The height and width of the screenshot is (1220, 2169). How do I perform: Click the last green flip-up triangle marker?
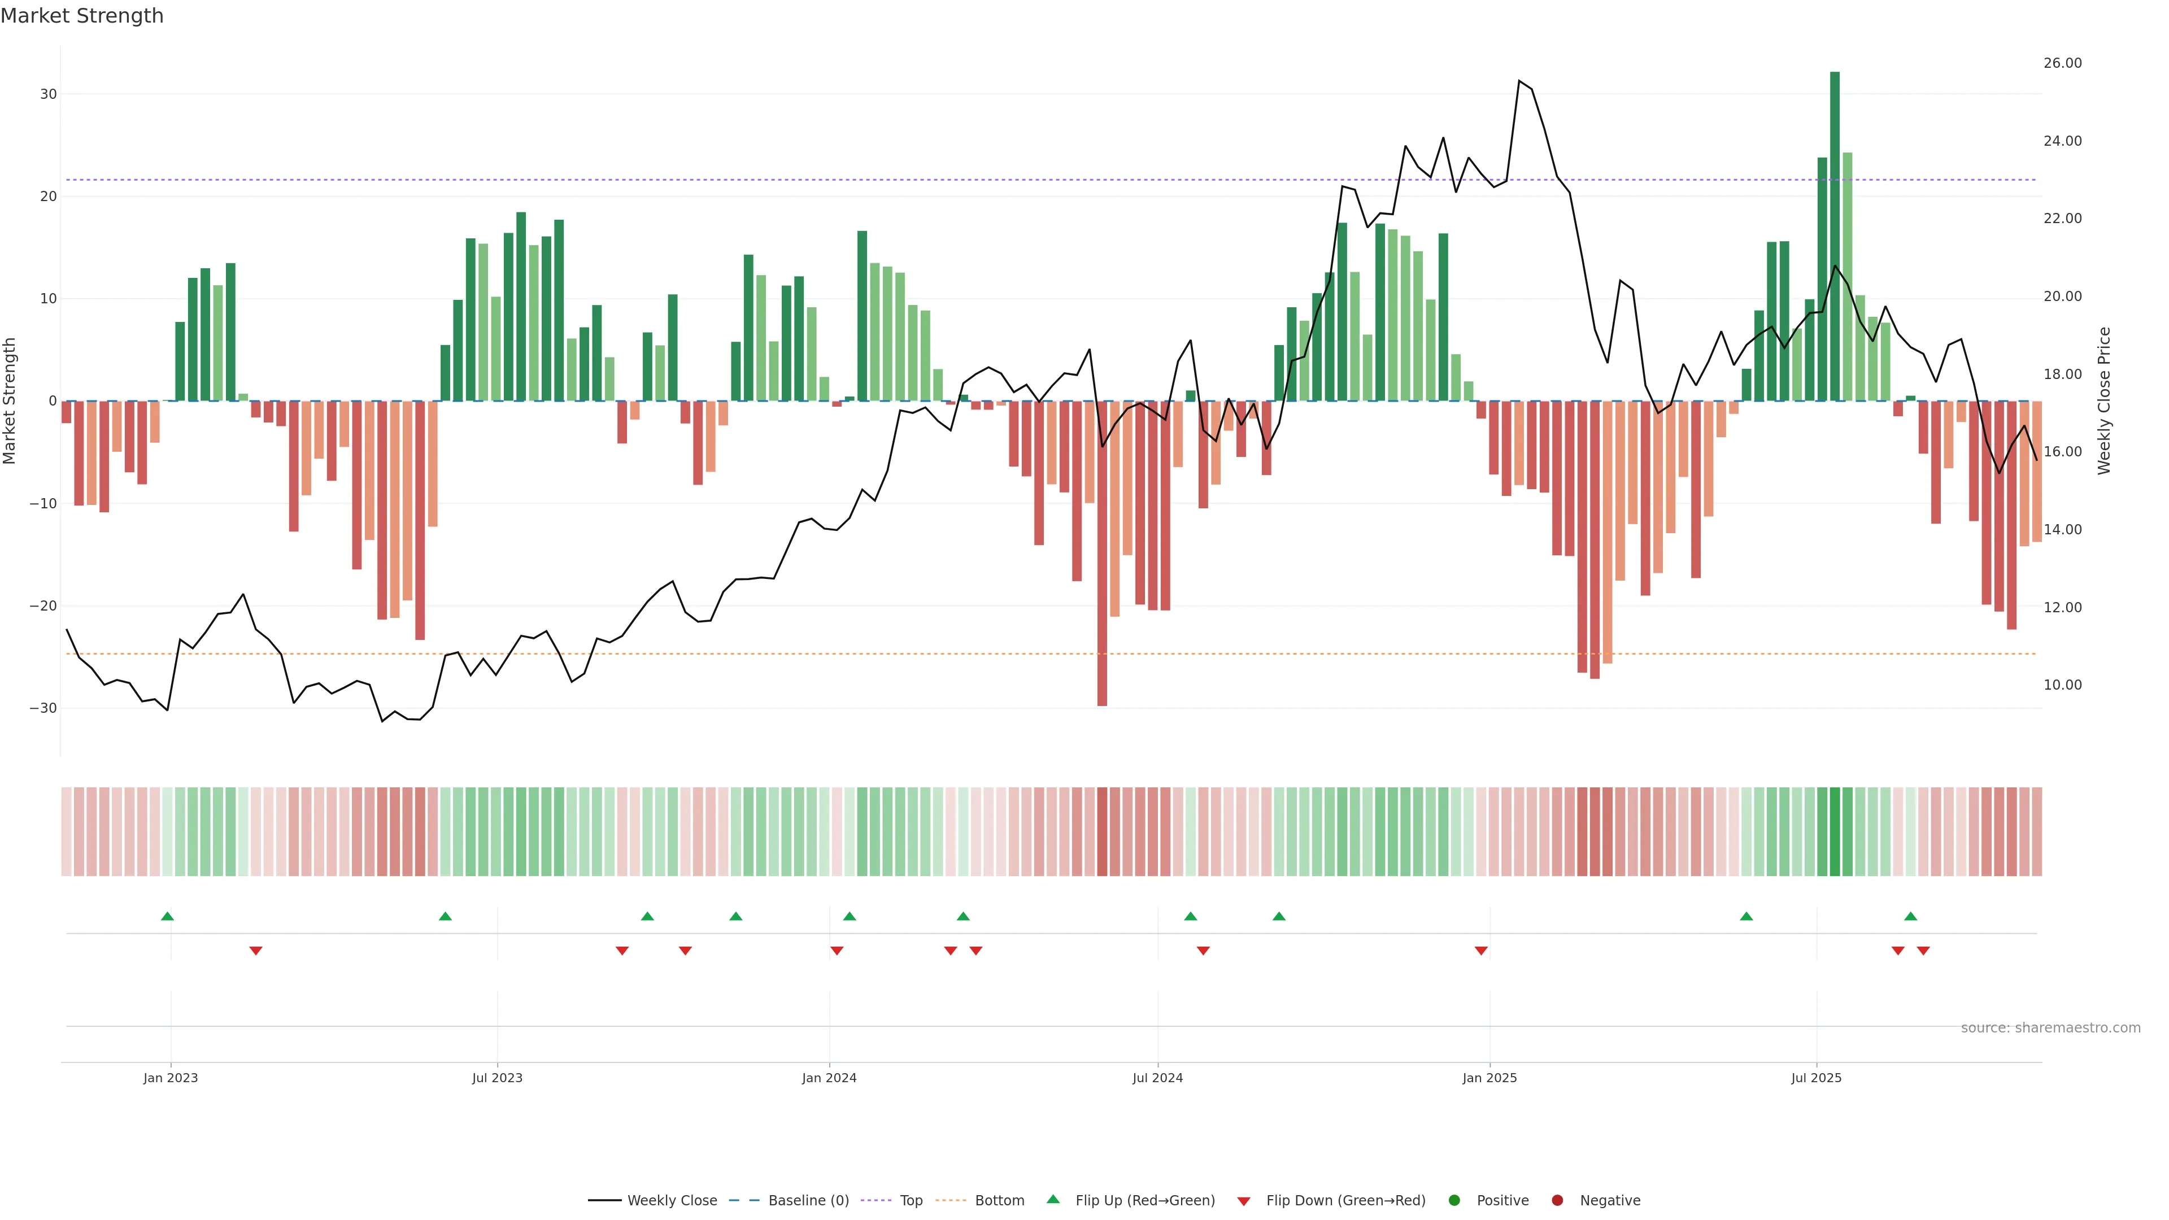(x=1910, y=916)
